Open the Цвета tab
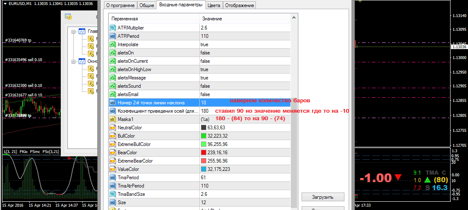Viewport: 468px width, 210px height. 214,5
